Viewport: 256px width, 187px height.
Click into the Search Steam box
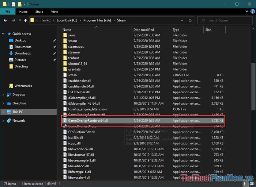225,20
